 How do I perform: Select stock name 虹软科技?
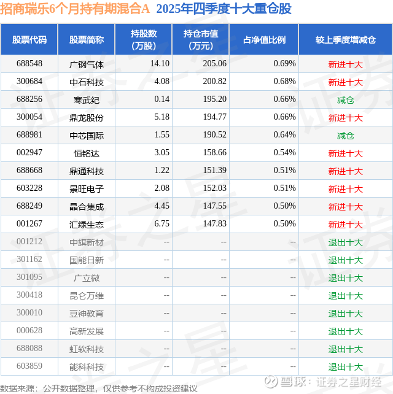click(87, 349)
